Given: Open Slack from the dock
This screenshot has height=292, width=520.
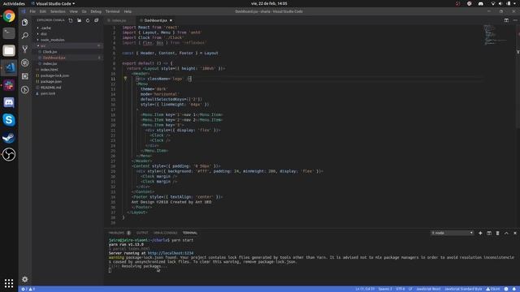Looking at the screenshot, I should pyautogui.click(x=9, y=85).
